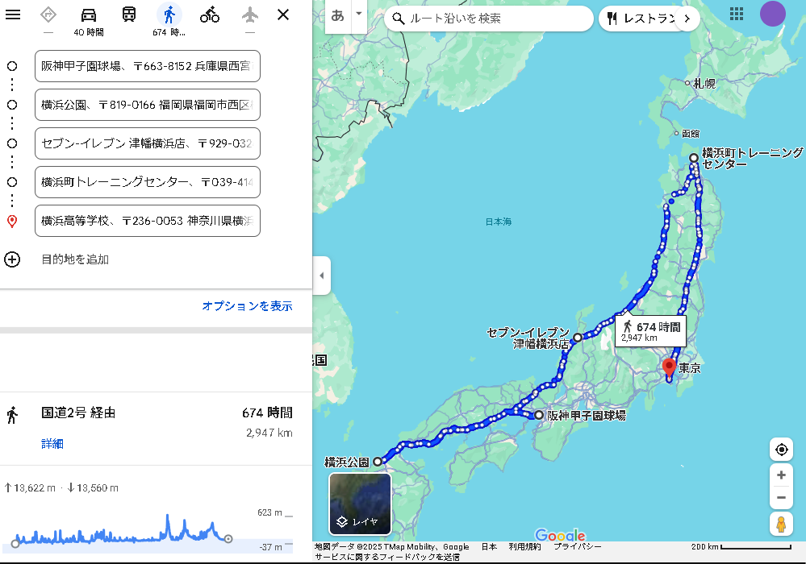The image size is (806, 564).
Task: Zoom out on the map
Action: [x=781, y=498]
